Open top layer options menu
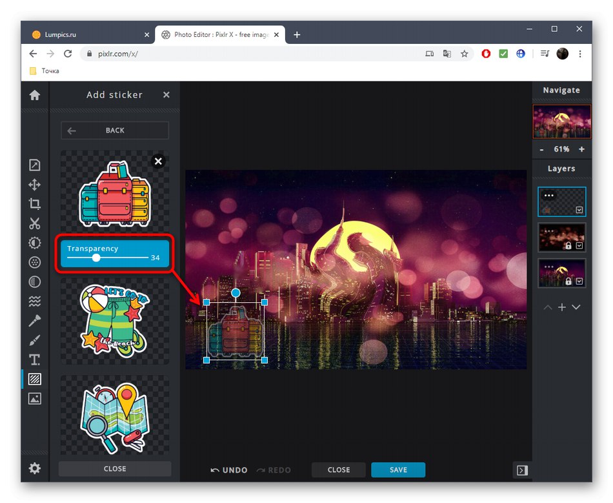The height and width of the screenshot is (503, 613). [x=549, y=195]
